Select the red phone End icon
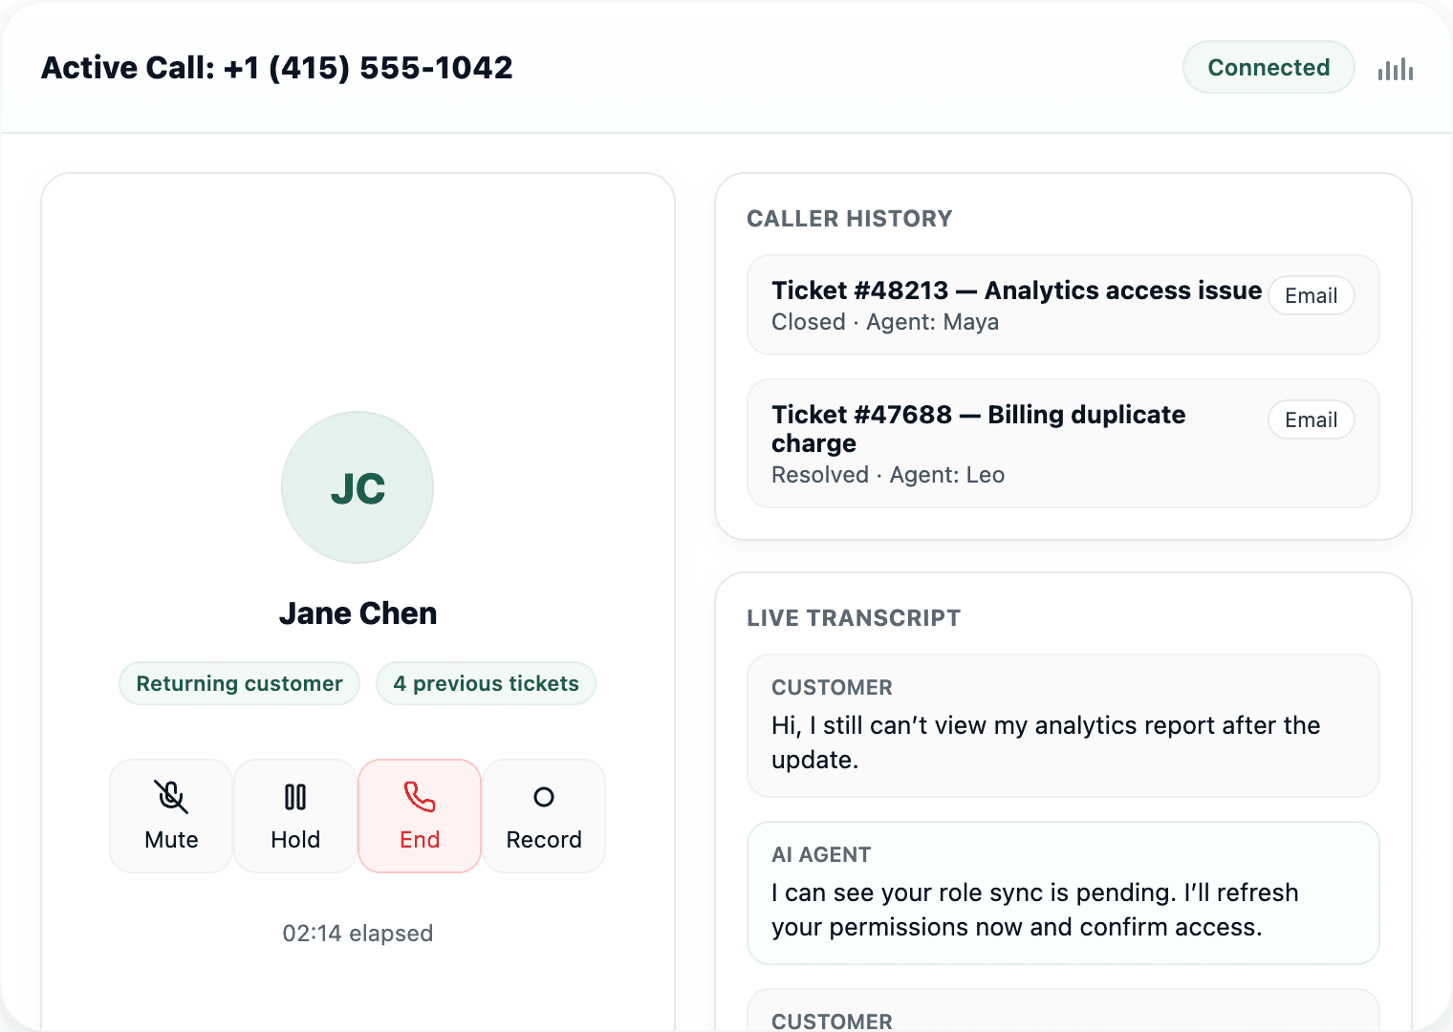 (419, 796)
